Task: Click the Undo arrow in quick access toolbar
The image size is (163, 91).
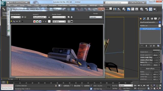Action: point(18,2)
